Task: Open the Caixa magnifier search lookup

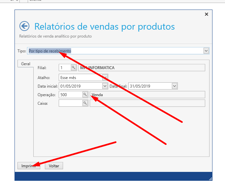Action: (85, 103)
